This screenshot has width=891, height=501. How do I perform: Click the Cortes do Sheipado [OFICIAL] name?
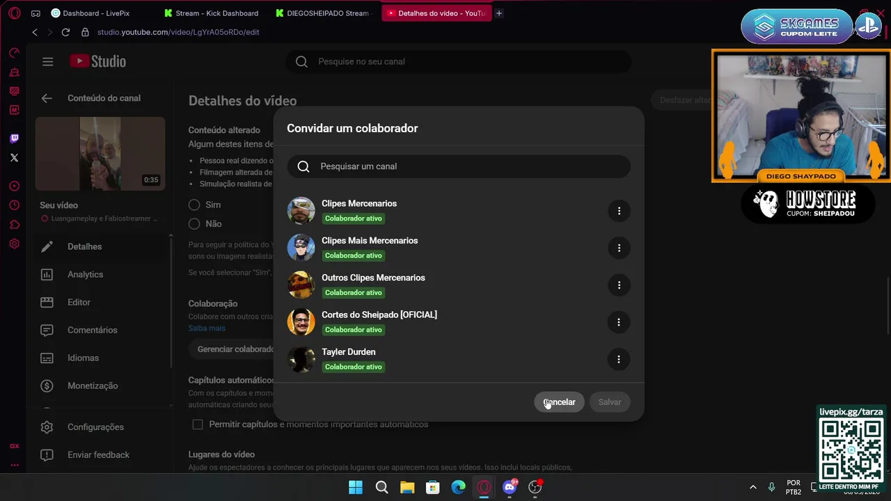tap(379, 315)
